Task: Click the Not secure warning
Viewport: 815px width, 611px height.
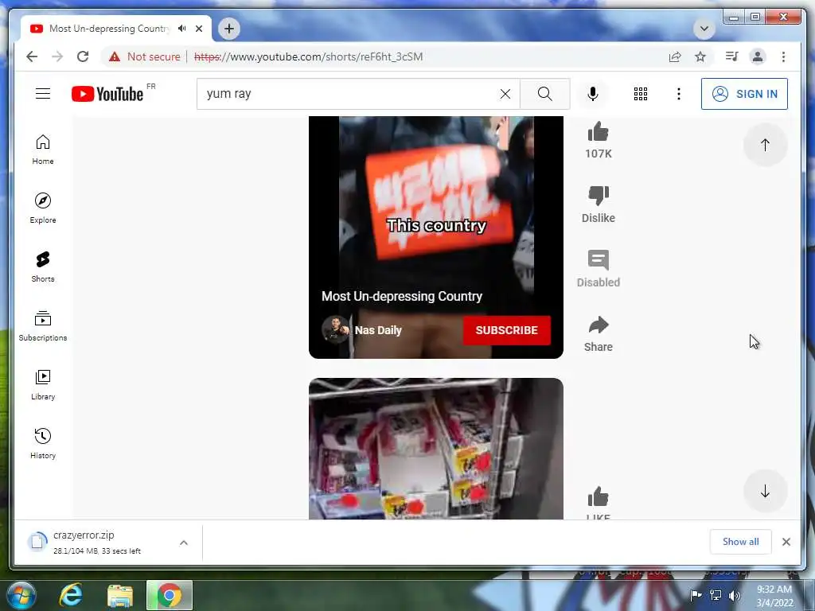Action: click(x=145, y=56)
